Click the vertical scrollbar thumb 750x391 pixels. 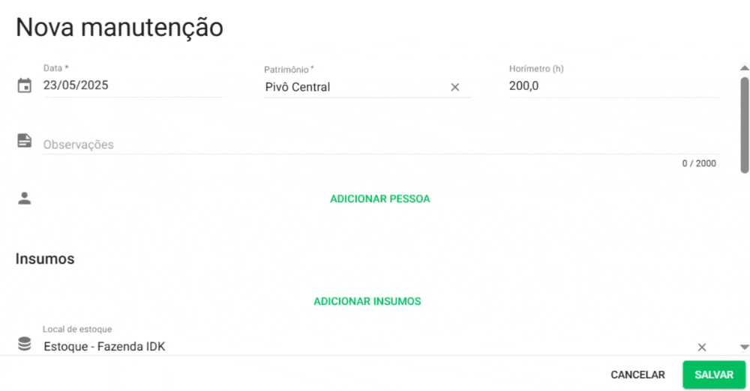[x=744, y=124]
